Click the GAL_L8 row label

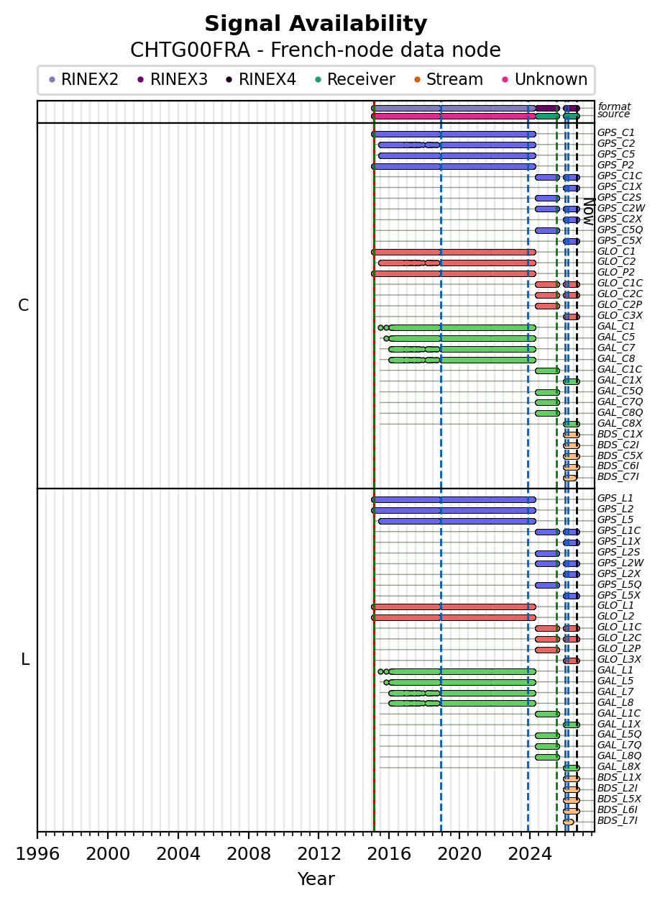(615, 703)
